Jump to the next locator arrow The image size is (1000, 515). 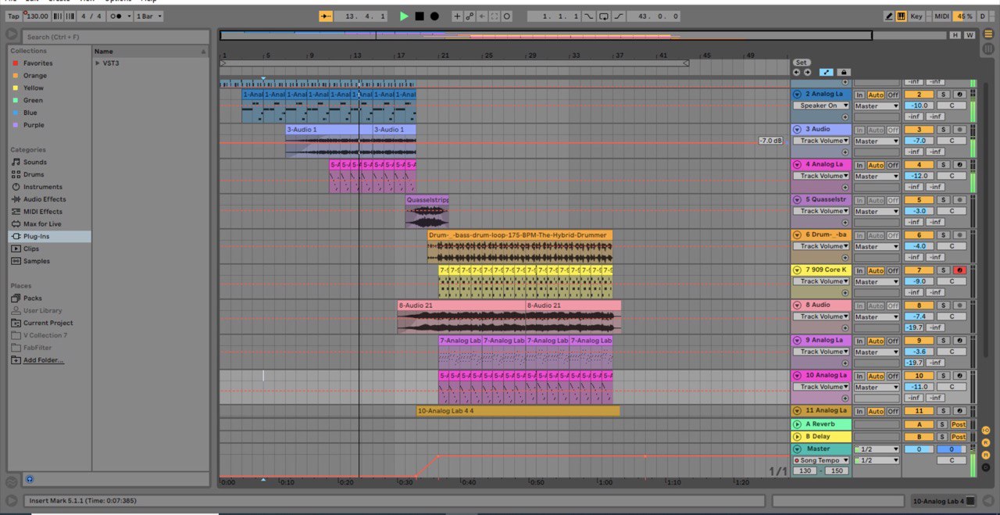coord(807,72)
